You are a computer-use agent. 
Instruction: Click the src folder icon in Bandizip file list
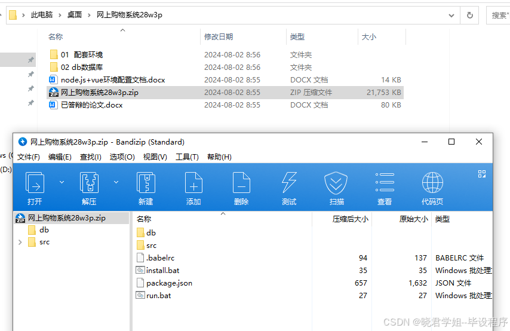point(140,245)
